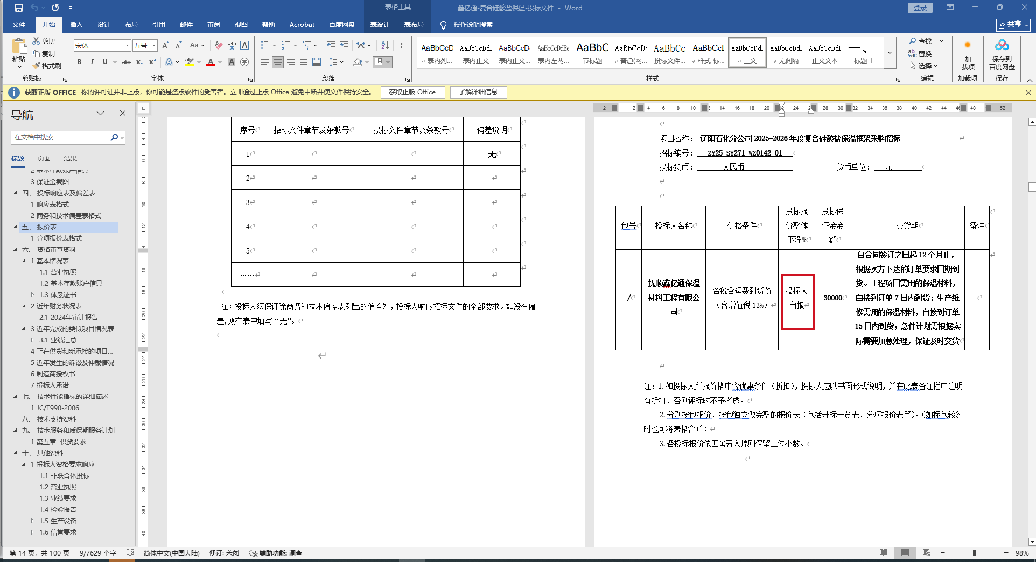
Task: Open the font dialog launcher in 字体 group
Action: tap(250, 79)
